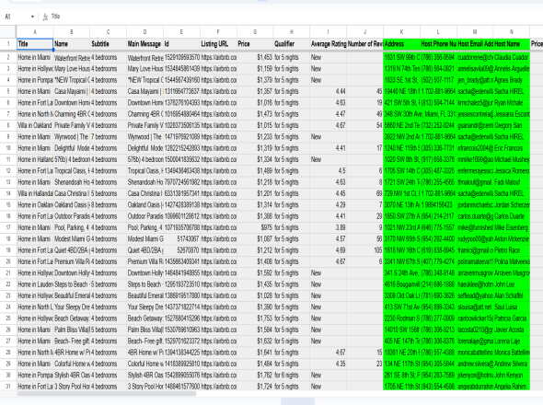This screenshot has width=543, height=405.
Task: Select the column A header
Action: (x=35, y=32)
